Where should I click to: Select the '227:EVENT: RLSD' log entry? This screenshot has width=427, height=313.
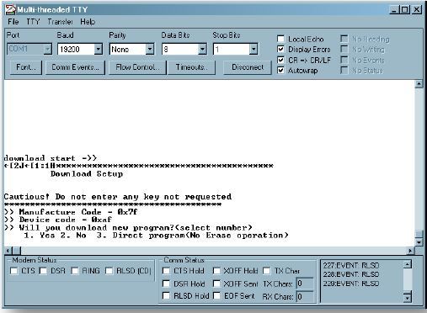point(351,265)
